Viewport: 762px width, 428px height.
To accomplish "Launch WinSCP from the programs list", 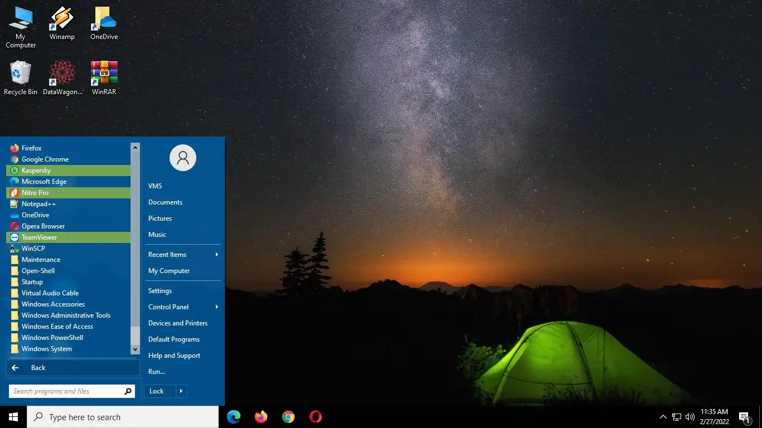I will [68, 249].
